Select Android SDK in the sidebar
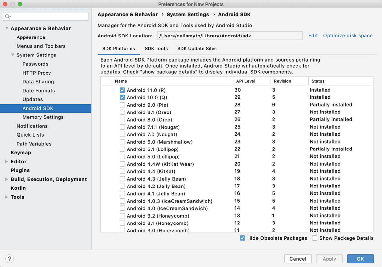 pyautogui.click(x=46, y=108)
